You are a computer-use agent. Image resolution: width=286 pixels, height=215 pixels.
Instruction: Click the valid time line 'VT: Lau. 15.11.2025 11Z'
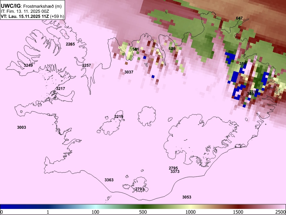click(25, 17)
